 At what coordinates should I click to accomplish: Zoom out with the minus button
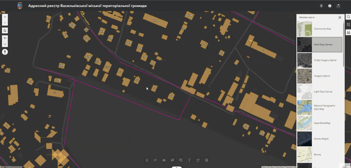(5, 23)
